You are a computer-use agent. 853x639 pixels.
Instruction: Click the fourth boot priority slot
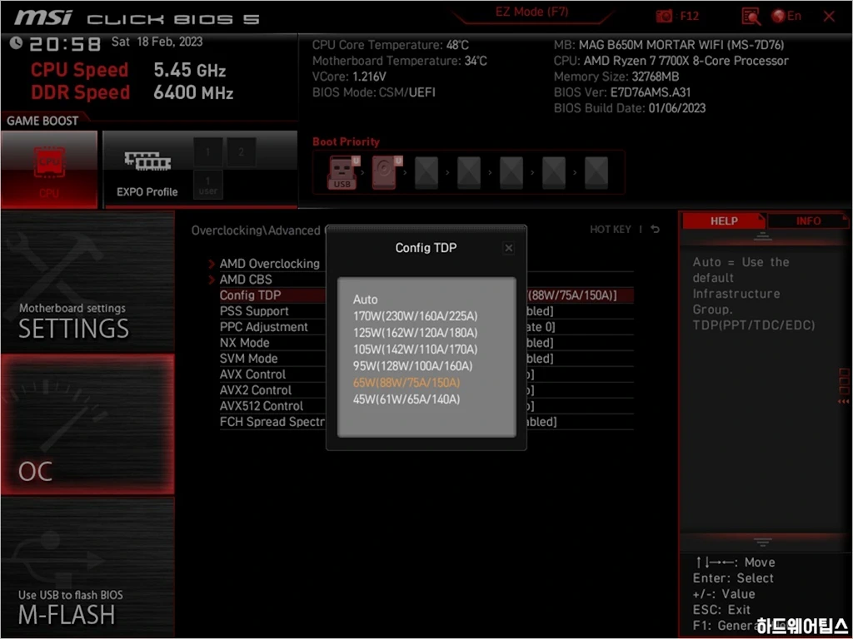click(469, 172)
